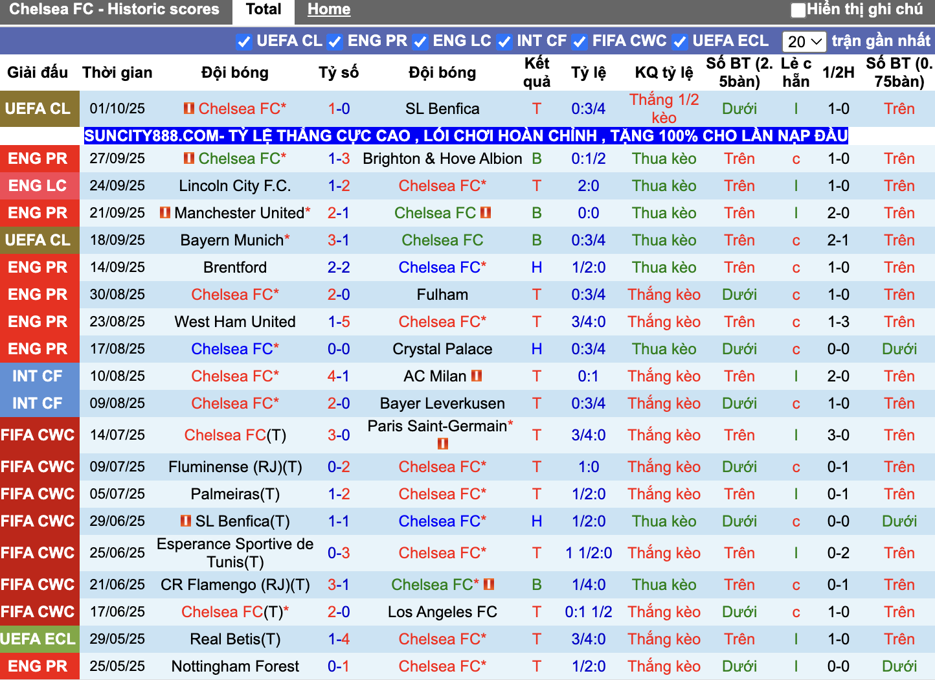Click the 'Thời gian' column header
Screen dimensions: 935x680
[117, 73]
